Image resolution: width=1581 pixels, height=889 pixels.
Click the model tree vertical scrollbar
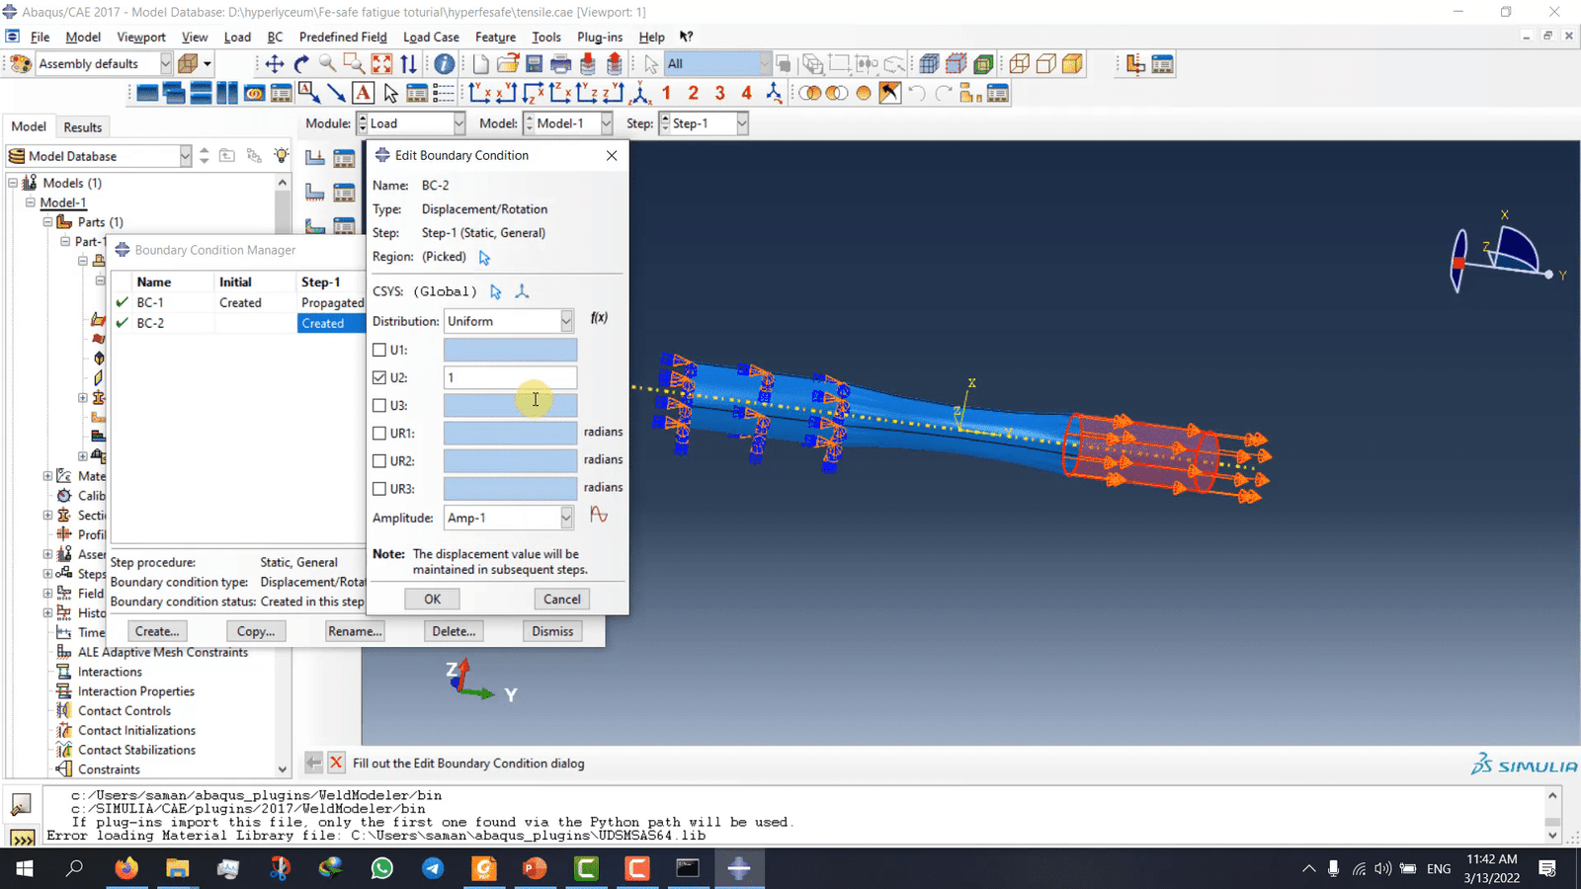click(x=283, y=474)
